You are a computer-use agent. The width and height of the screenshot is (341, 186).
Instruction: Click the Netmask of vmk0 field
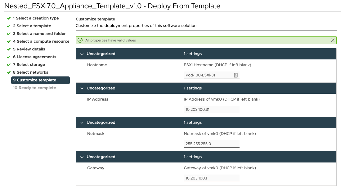click(211, 144)
